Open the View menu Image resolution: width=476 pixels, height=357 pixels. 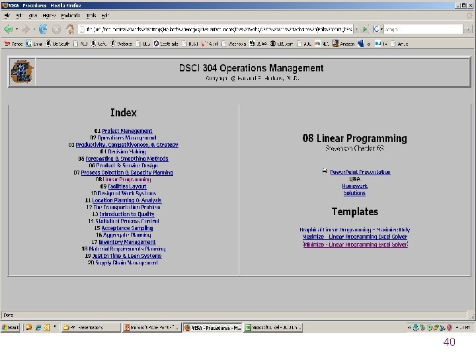click(33, 15)
